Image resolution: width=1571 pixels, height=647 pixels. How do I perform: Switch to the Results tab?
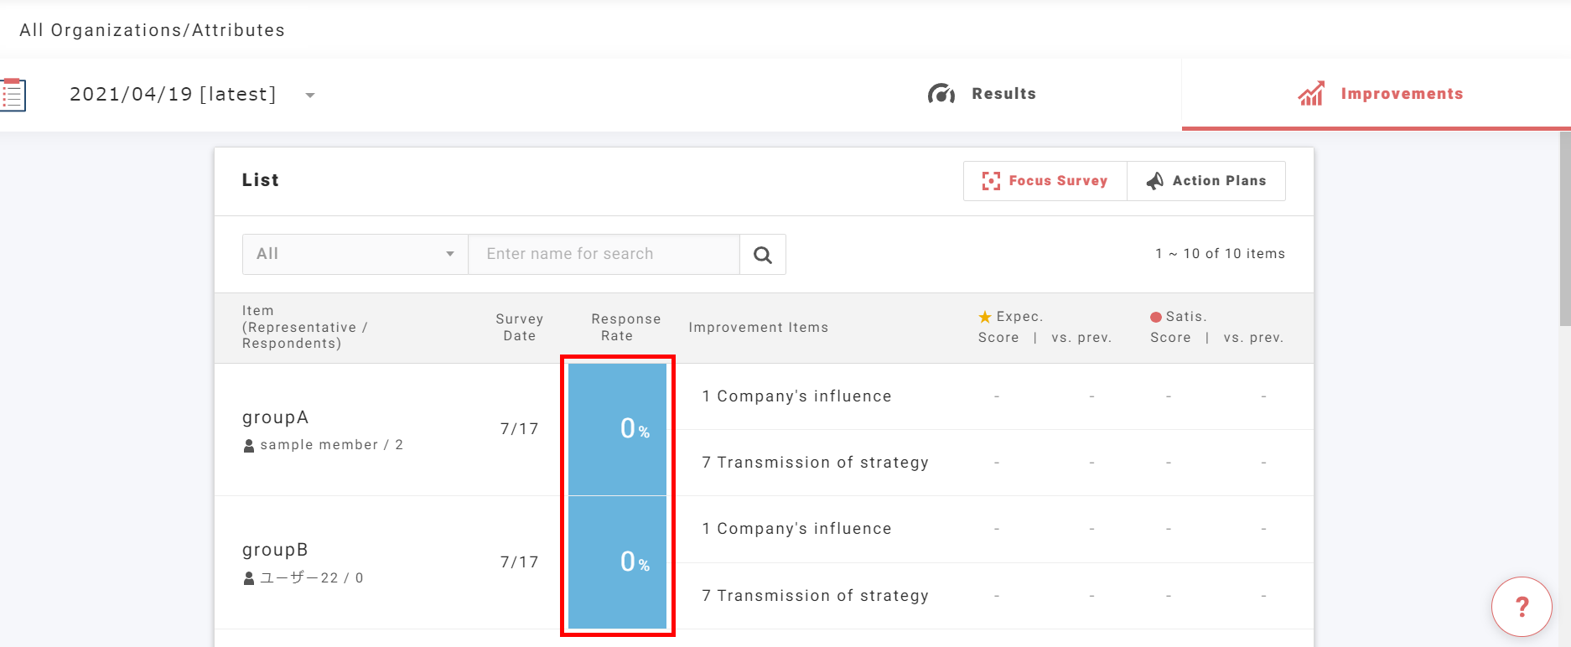click(x=1003, y=94)
